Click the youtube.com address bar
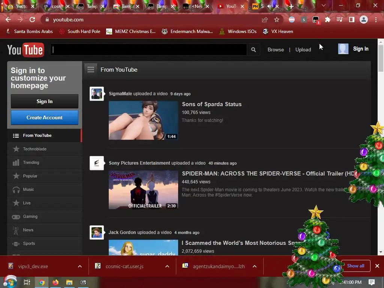The image size is (384, 288). [x=152, y=19]
